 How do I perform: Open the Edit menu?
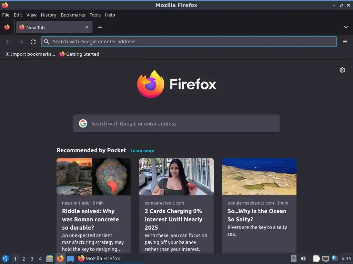pyautogui.click(x=18, y=15)
